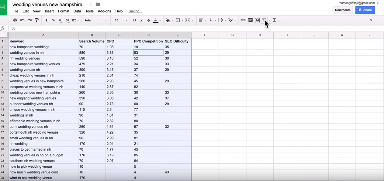Screen dimensions: 384x181
Task: Select the paint format tool
Action: coord(37,20)
